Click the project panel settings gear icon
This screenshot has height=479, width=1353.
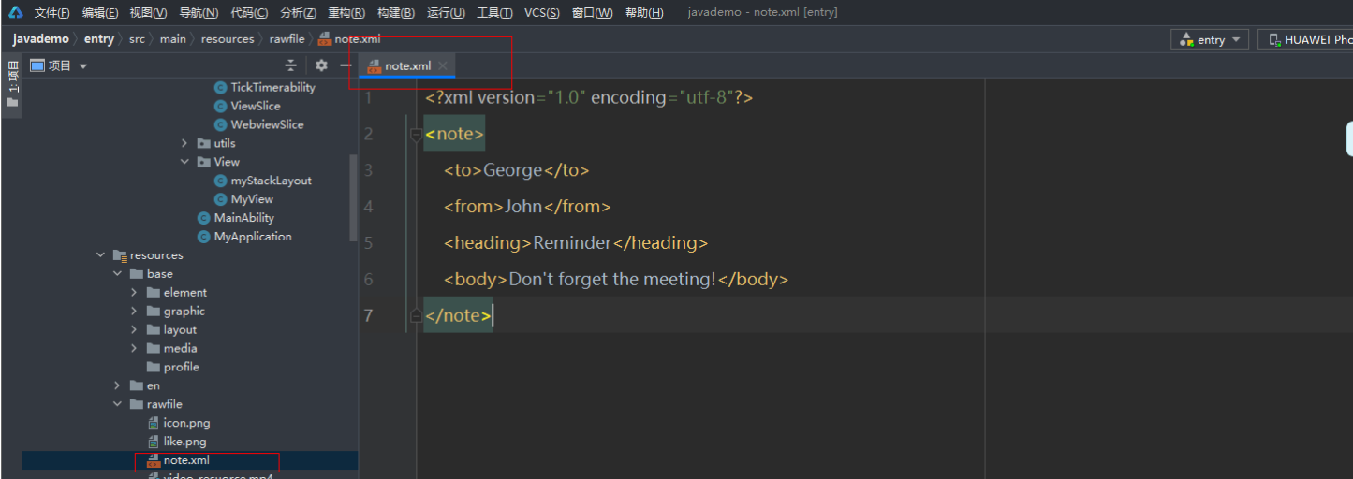coord(321,65)
